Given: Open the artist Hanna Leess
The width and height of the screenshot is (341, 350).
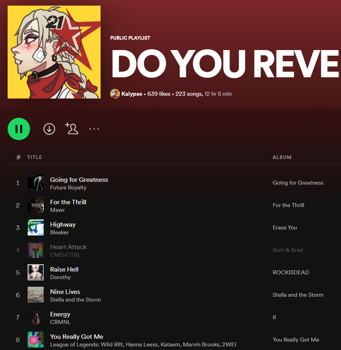Looking at the screenshot, I should [141, 345].
